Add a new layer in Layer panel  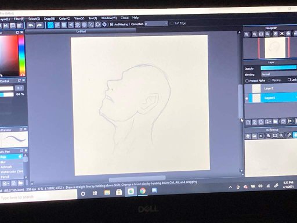click(248, 122)
